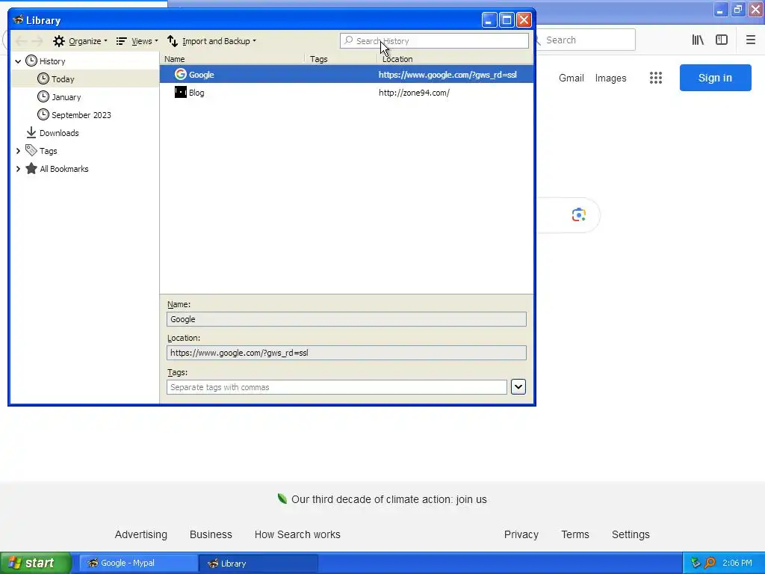Minimize the Library window
Image resolution: width=765 pixels, height=574 pixels.
click(x=489, y=20)
